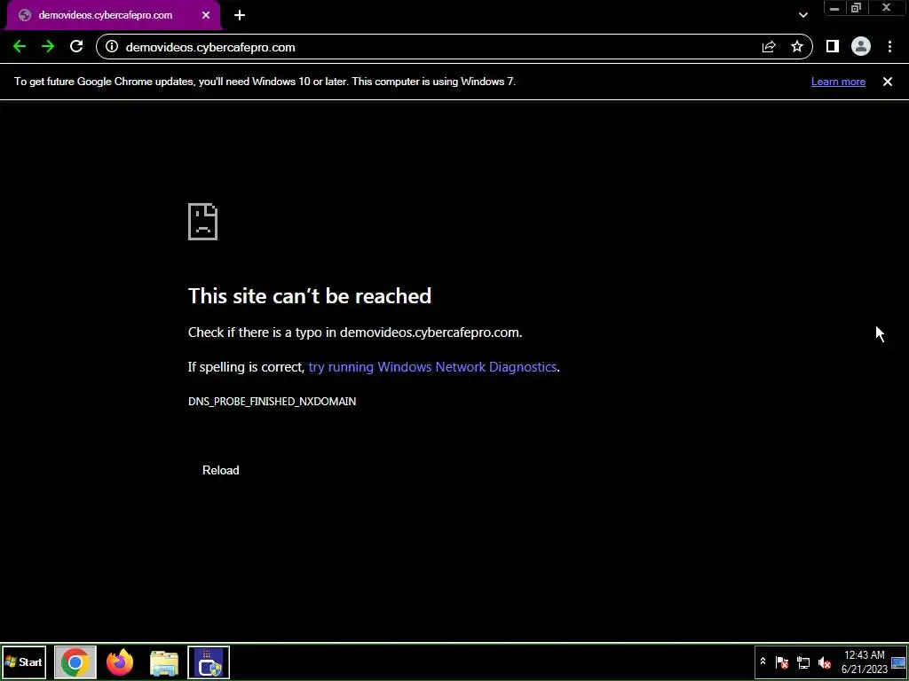Open the Windows Start menu
Screen dimensions: 909x681
tap(24, 662)
